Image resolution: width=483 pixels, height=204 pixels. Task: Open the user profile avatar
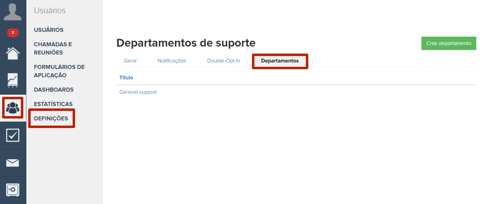click(x=13, y=11)
